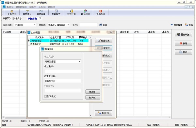Click the 已勾选 : 0 status text
This screenshot has height=128, width=196.
coord(44,121)
